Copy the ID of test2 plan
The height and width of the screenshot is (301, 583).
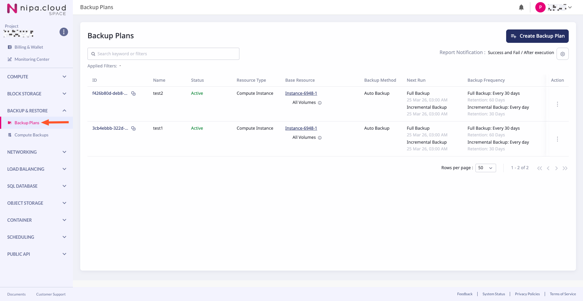point(133,94)
